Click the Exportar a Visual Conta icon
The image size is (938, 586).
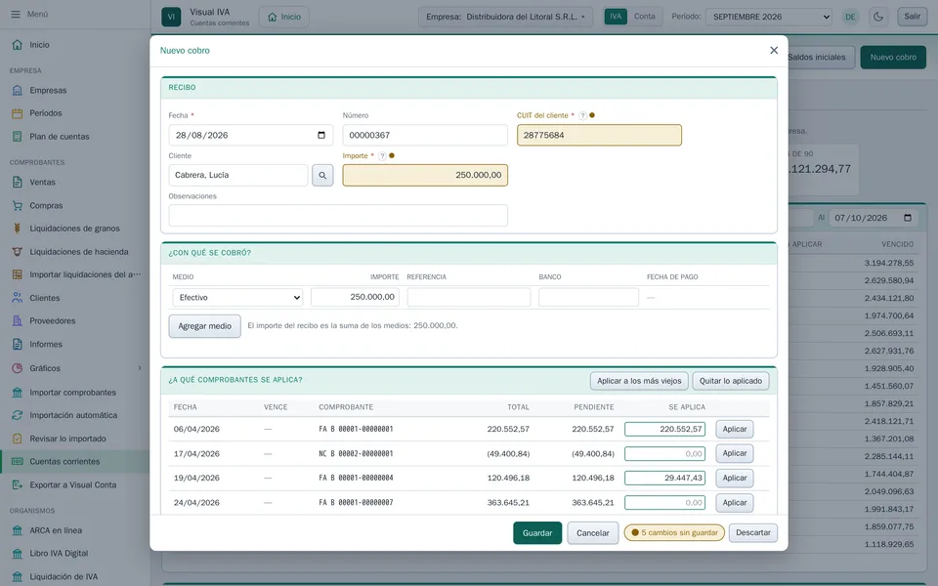coord(18,485)
